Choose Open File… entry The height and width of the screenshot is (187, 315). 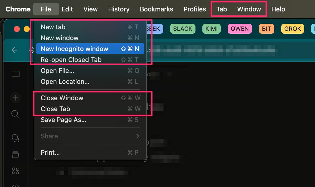90,71
